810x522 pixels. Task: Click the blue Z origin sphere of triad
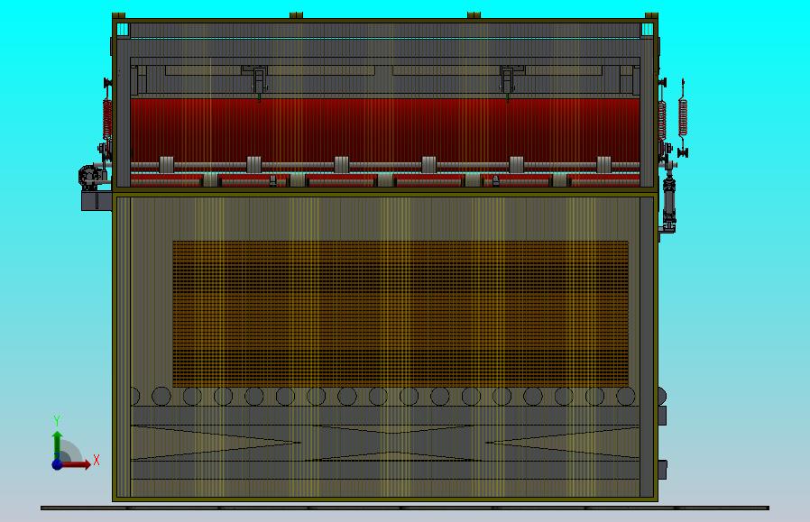click(x=57, y=464)
